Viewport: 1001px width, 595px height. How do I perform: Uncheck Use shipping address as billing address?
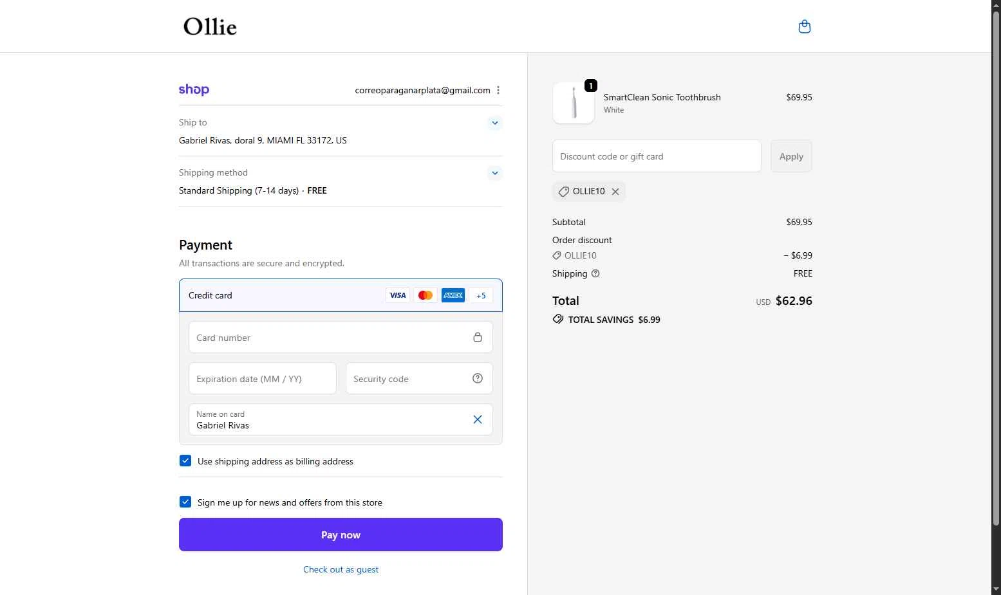pos(185,461)
